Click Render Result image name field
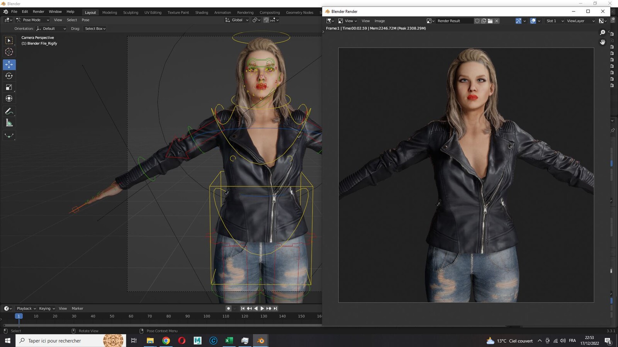 [x=455, y=21]
